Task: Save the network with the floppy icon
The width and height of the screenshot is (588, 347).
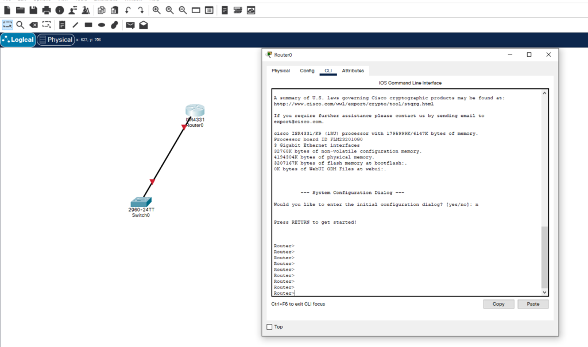Action: [33, 10]
